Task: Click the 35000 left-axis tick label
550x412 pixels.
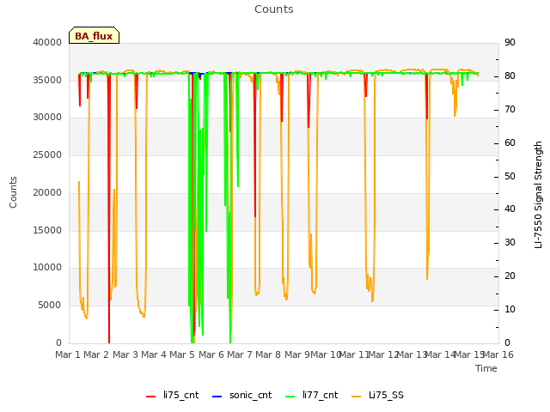Action: tap(47, 80)
